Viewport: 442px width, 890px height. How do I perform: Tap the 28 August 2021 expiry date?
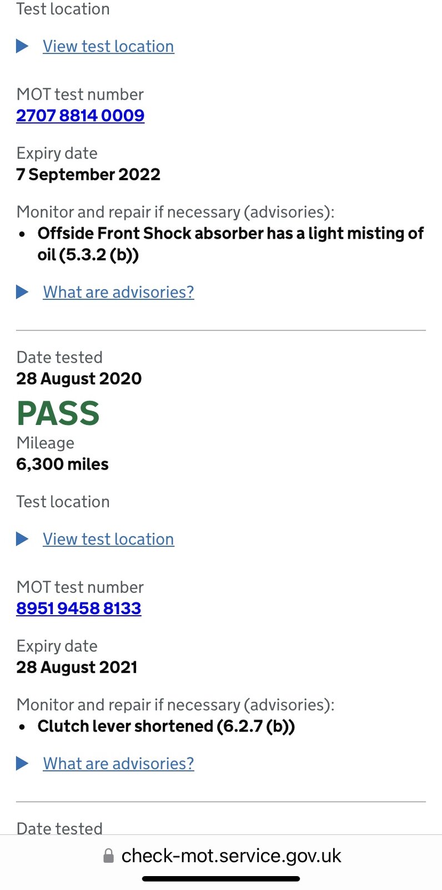coord(77,667)
